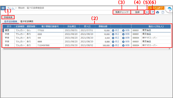The height and width of the screenshot is (98, 173).
Task: Open the hamburger menu icon
Action: point(3,8)
